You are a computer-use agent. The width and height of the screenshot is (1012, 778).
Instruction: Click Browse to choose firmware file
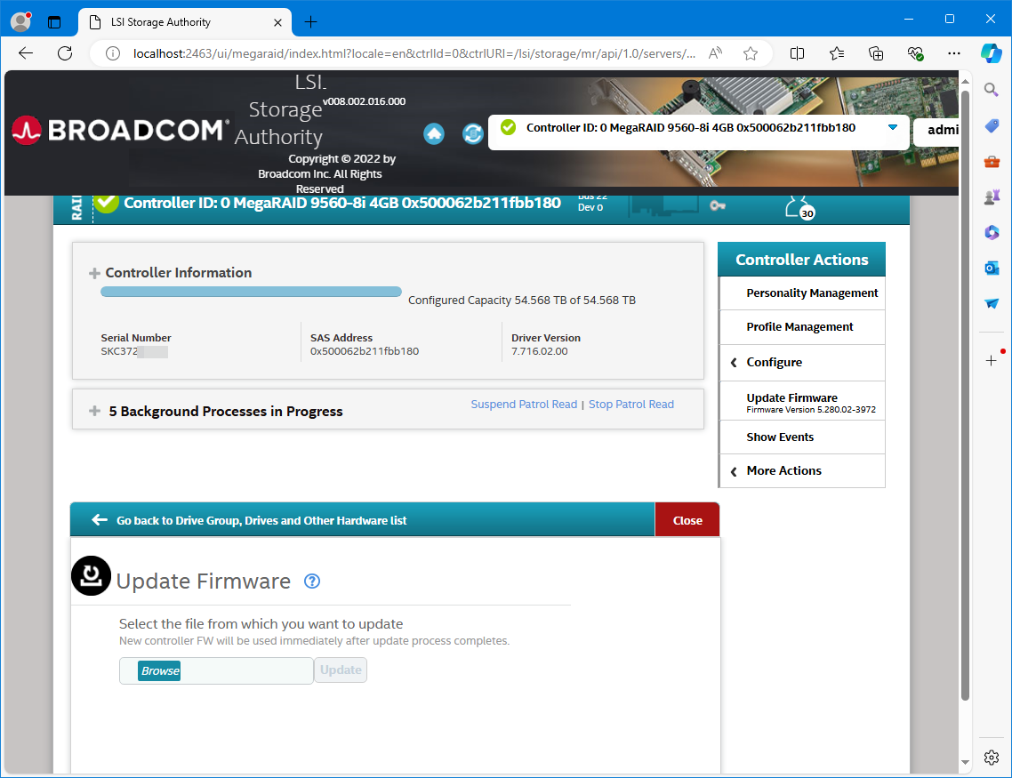point(159,671)
